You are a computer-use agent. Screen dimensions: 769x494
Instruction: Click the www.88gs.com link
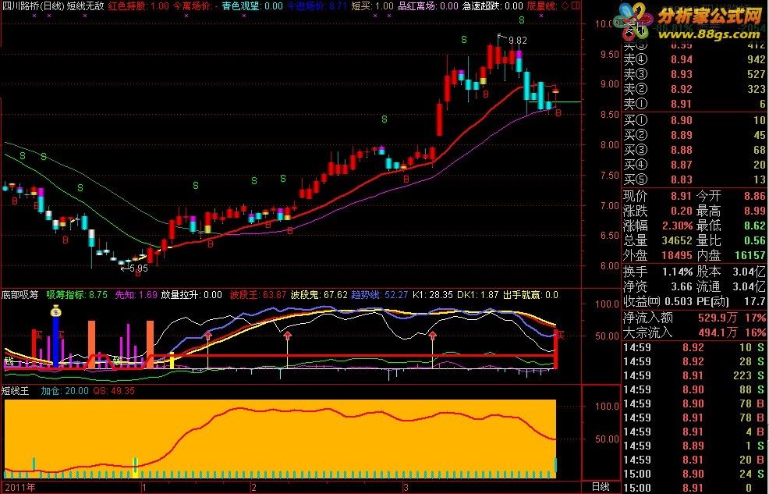point(710,34)
